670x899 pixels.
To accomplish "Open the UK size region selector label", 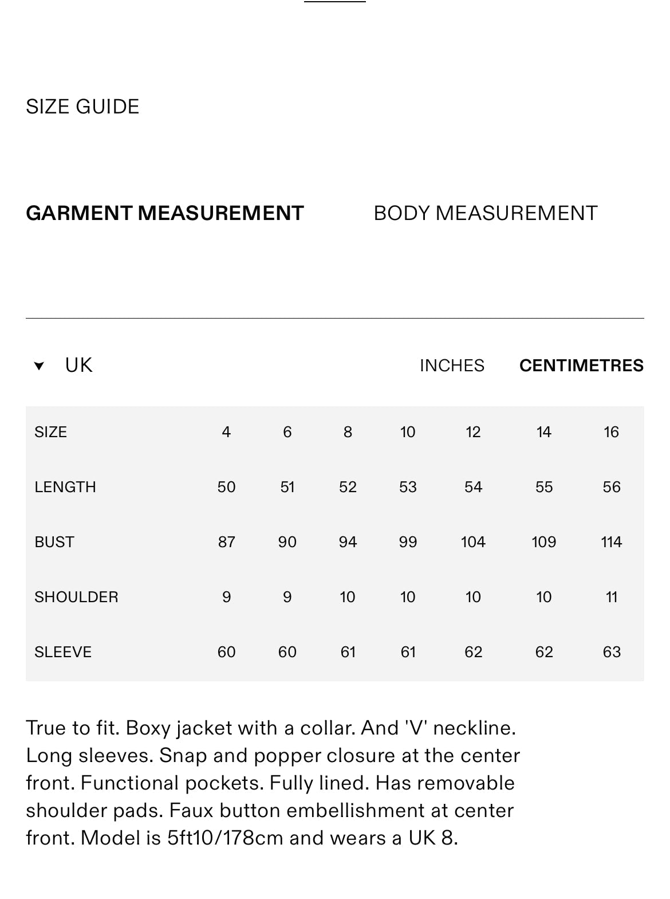I will [78, 365].
